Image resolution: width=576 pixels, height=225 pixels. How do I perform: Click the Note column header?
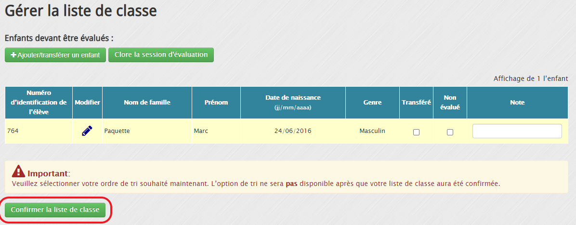click(x=517, y=103)
